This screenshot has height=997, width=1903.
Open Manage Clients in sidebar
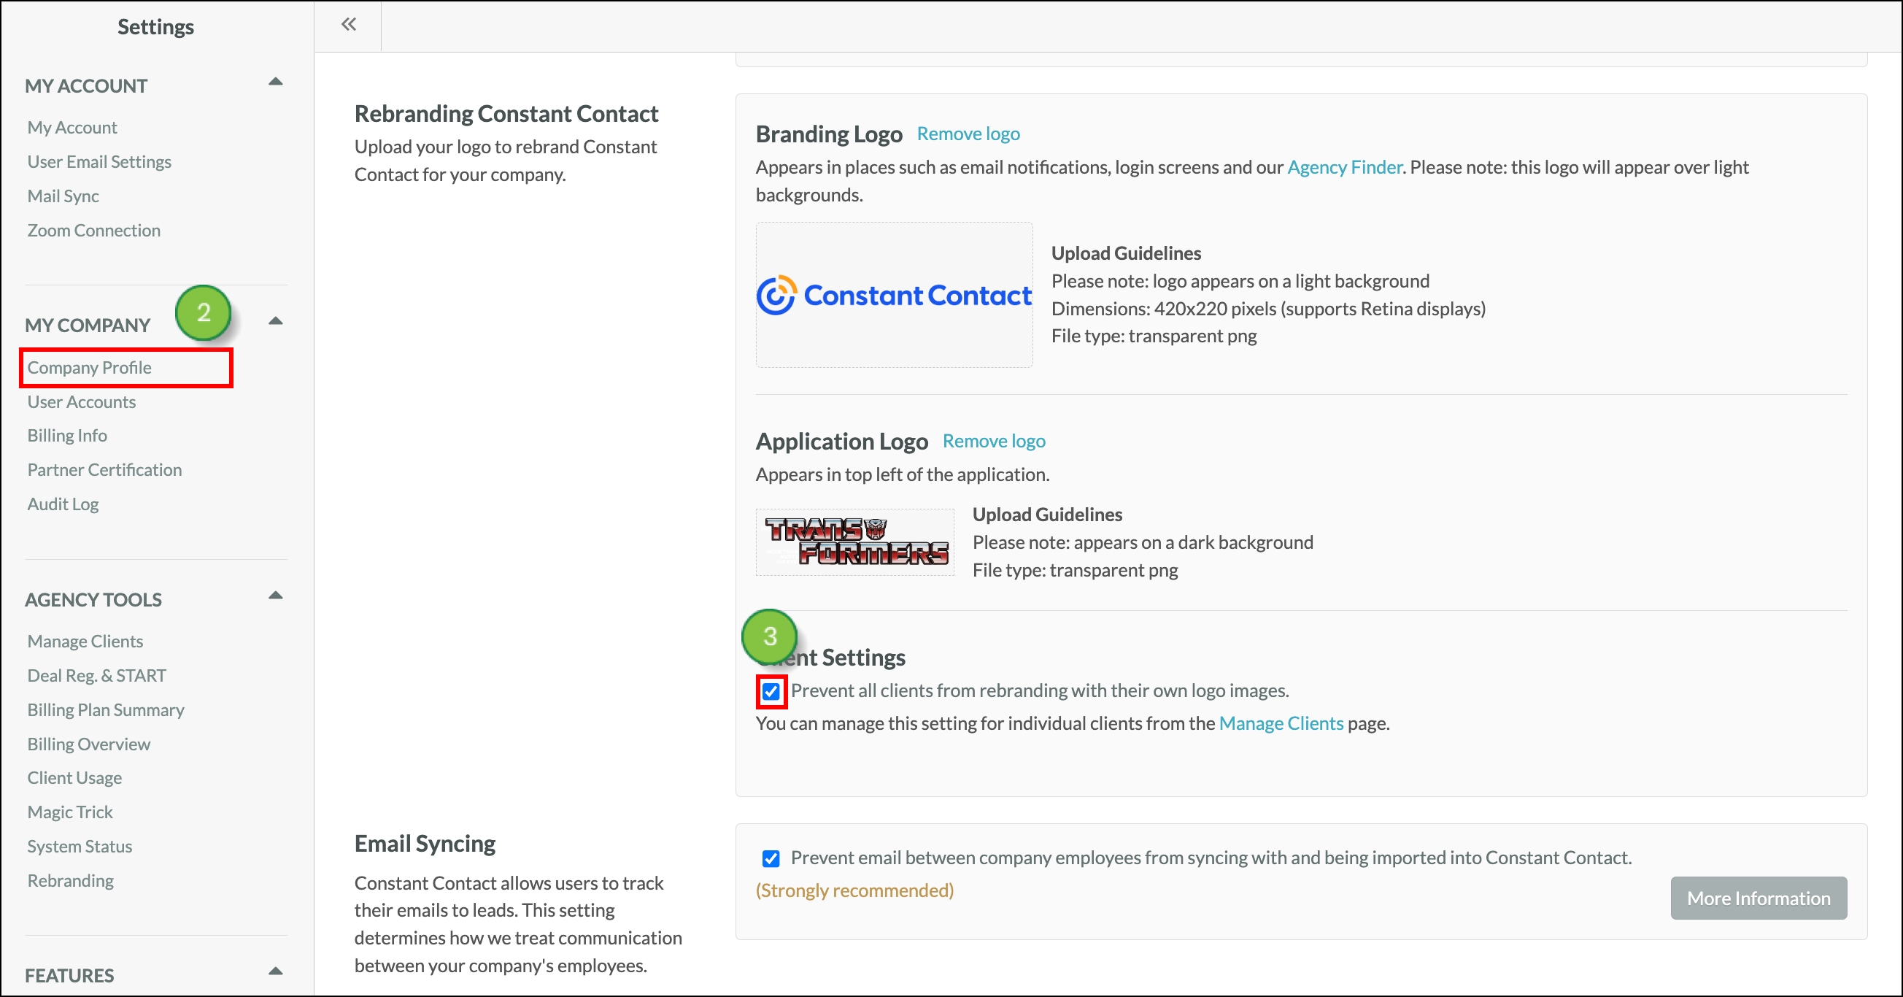click(85, 641)
